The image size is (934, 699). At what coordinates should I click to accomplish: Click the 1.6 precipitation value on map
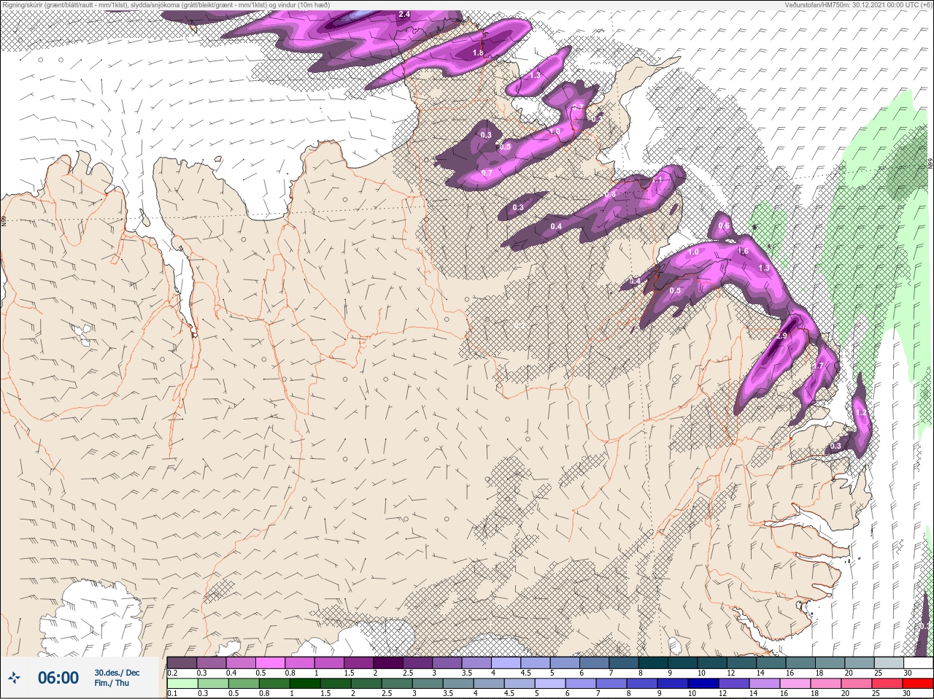click(744, 251)
